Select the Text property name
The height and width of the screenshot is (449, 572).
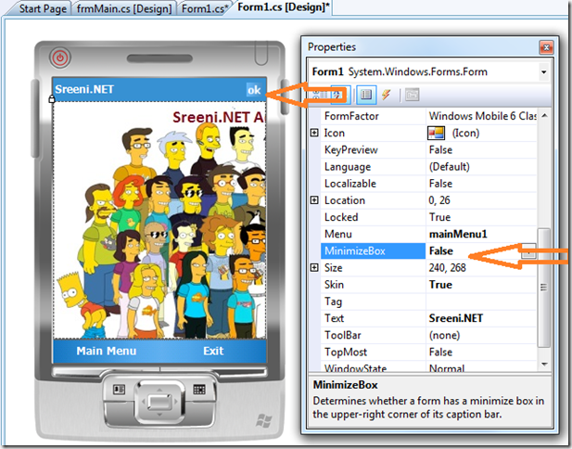coord(334,318)
